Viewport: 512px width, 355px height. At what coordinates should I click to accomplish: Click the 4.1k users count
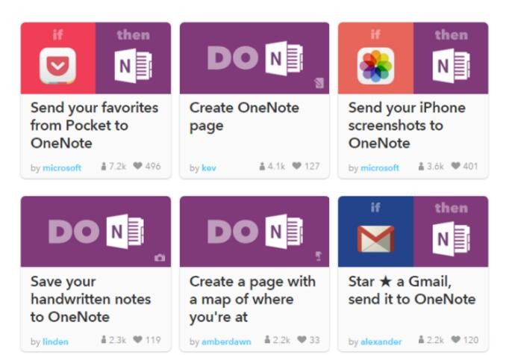click(x=276, y=166)
